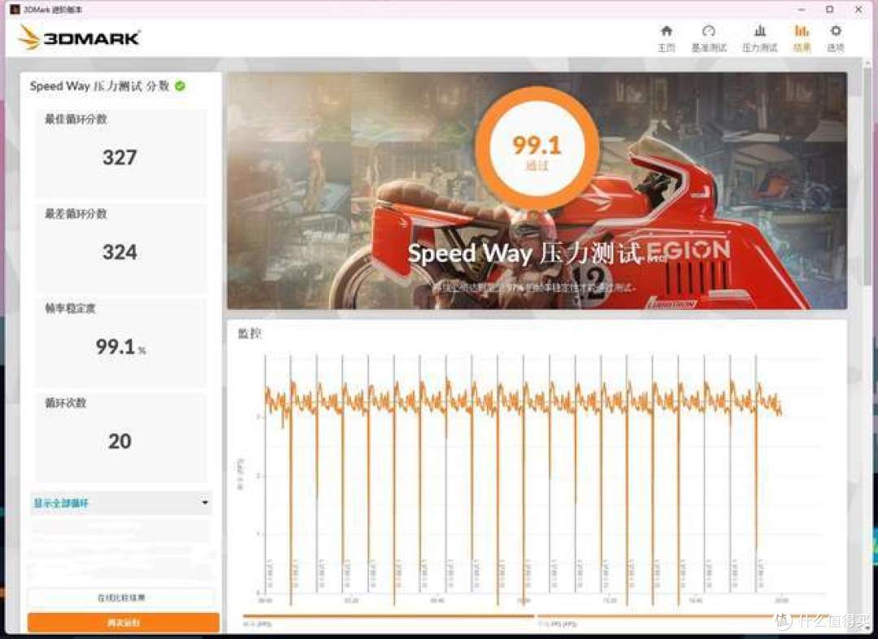Click the frame rate stability 99.1%
This screenshot has height=639, width=878.
point(120,346)
